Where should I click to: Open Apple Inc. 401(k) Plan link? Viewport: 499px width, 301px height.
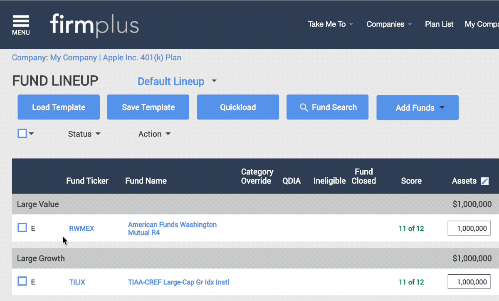click(142, 58)
